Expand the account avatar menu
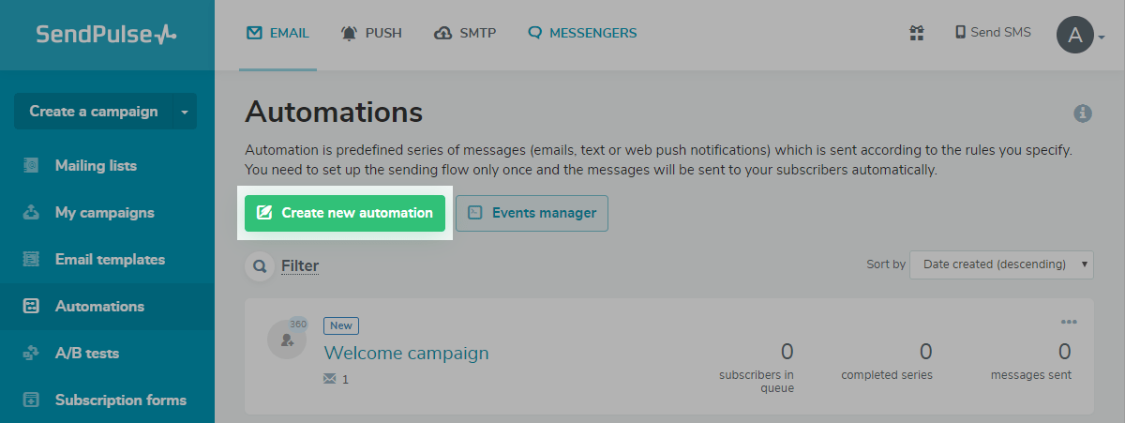This screenshot has height=423, width=1125. click(x=1081, y=36)
